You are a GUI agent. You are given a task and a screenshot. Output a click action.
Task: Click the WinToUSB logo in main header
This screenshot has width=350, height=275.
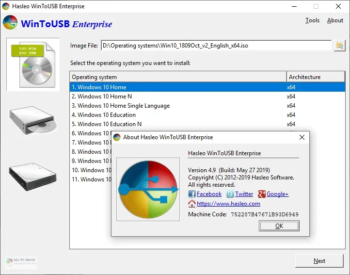pos(10,22)
